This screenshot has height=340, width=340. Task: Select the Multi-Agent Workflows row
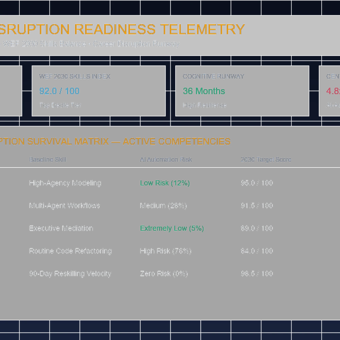pyautogui.click(x=170, y=206)
